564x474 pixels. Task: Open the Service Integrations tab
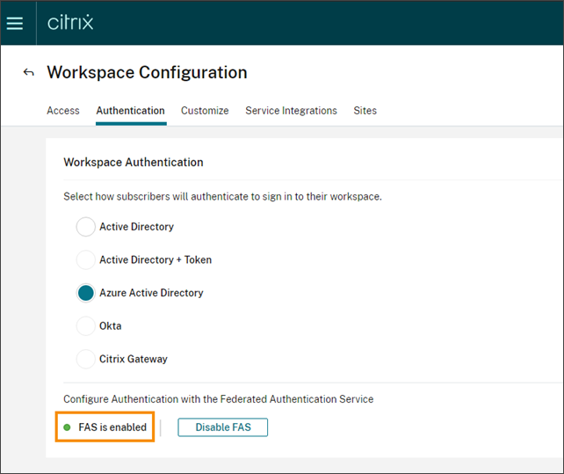point(291,111)
